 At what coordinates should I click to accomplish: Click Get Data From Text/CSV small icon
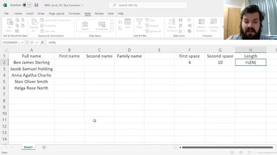[17, 20]
